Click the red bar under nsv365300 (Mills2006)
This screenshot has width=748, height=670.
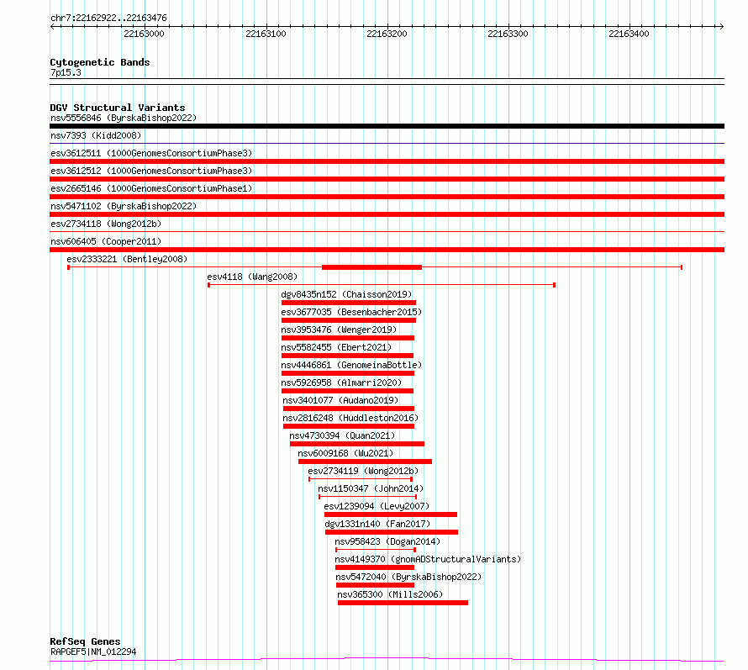403,603
